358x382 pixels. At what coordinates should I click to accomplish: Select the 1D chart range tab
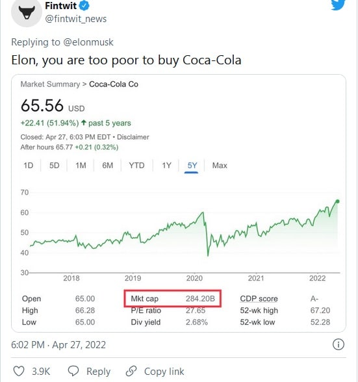point(29,166)
